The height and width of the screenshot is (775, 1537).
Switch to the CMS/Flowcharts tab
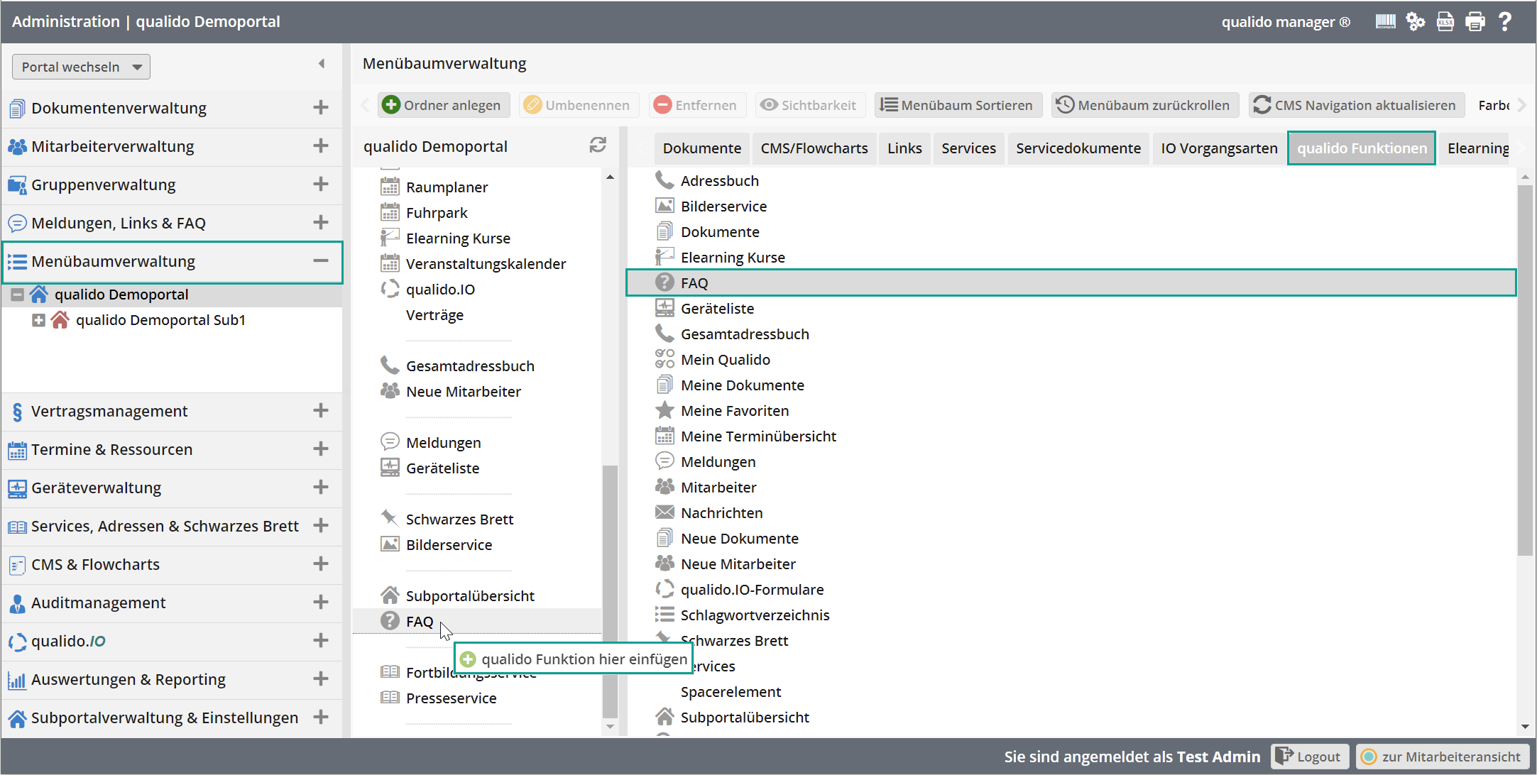click(814, 148)
